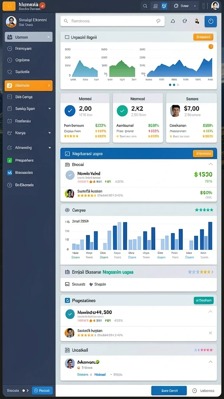Click the bell notification icon
The height and width of the screenshot is (399, 224).
coord(173,21)
